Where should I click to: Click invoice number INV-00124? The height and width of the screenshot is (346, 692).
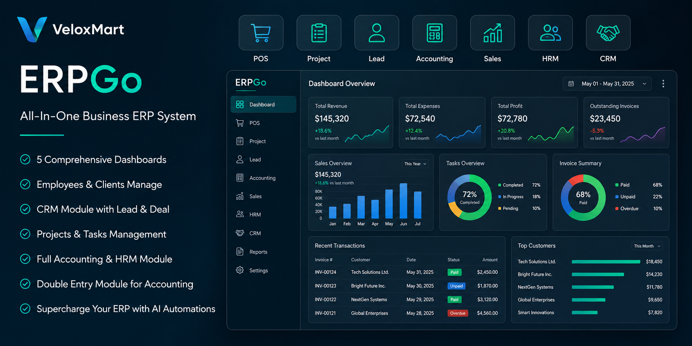[x=325, y=272]
